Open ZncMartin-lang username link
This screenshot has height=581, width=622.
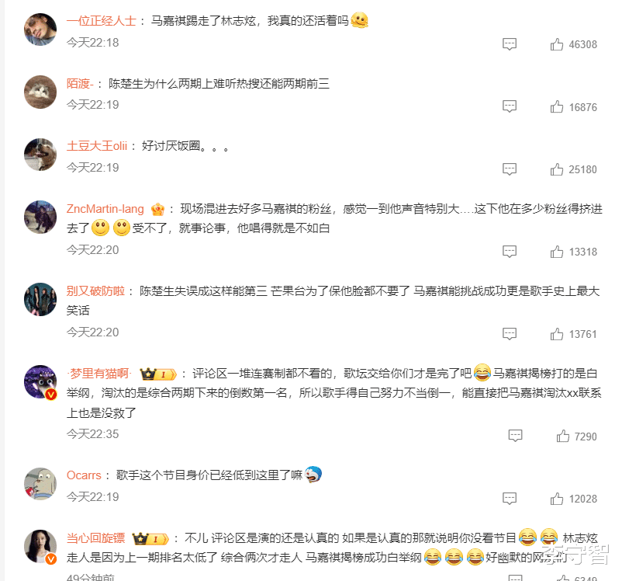105,209
